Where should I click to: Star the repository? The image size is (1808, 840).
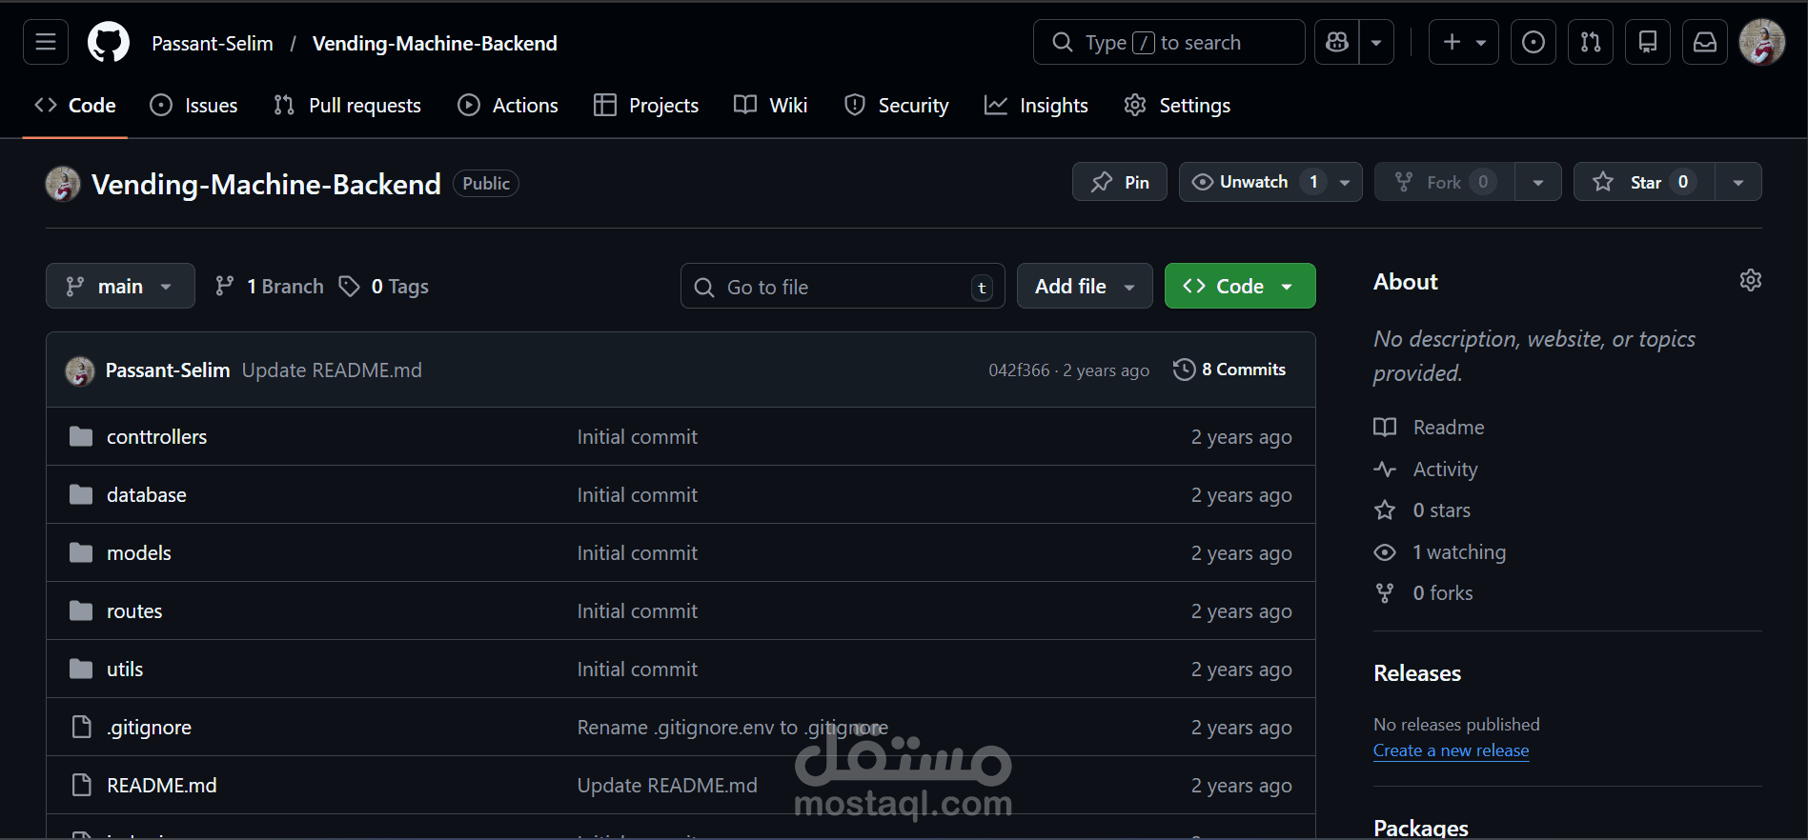pos(1644,182)
